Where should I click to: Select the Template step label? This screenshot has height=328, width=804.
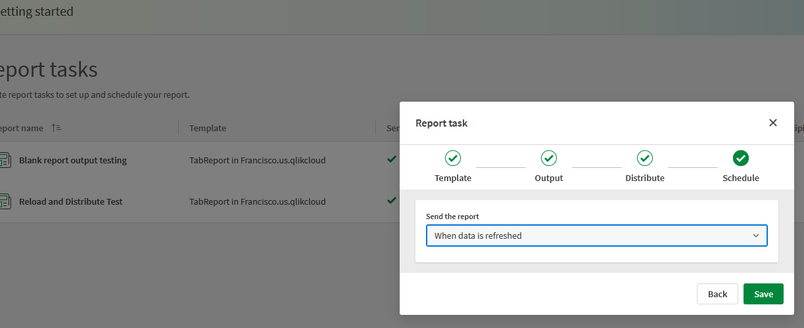pos(453,178)
